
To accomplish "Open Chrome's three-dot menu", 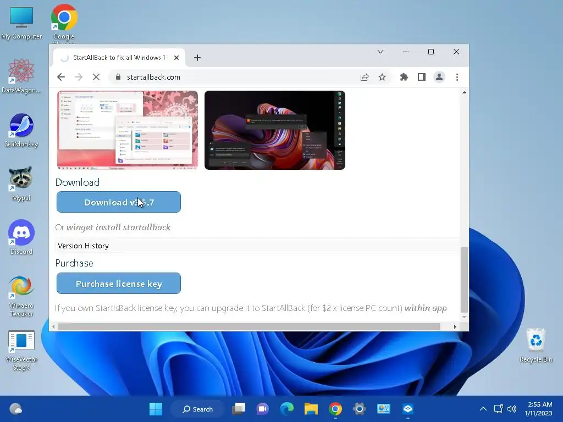I will tap(457, 77).
